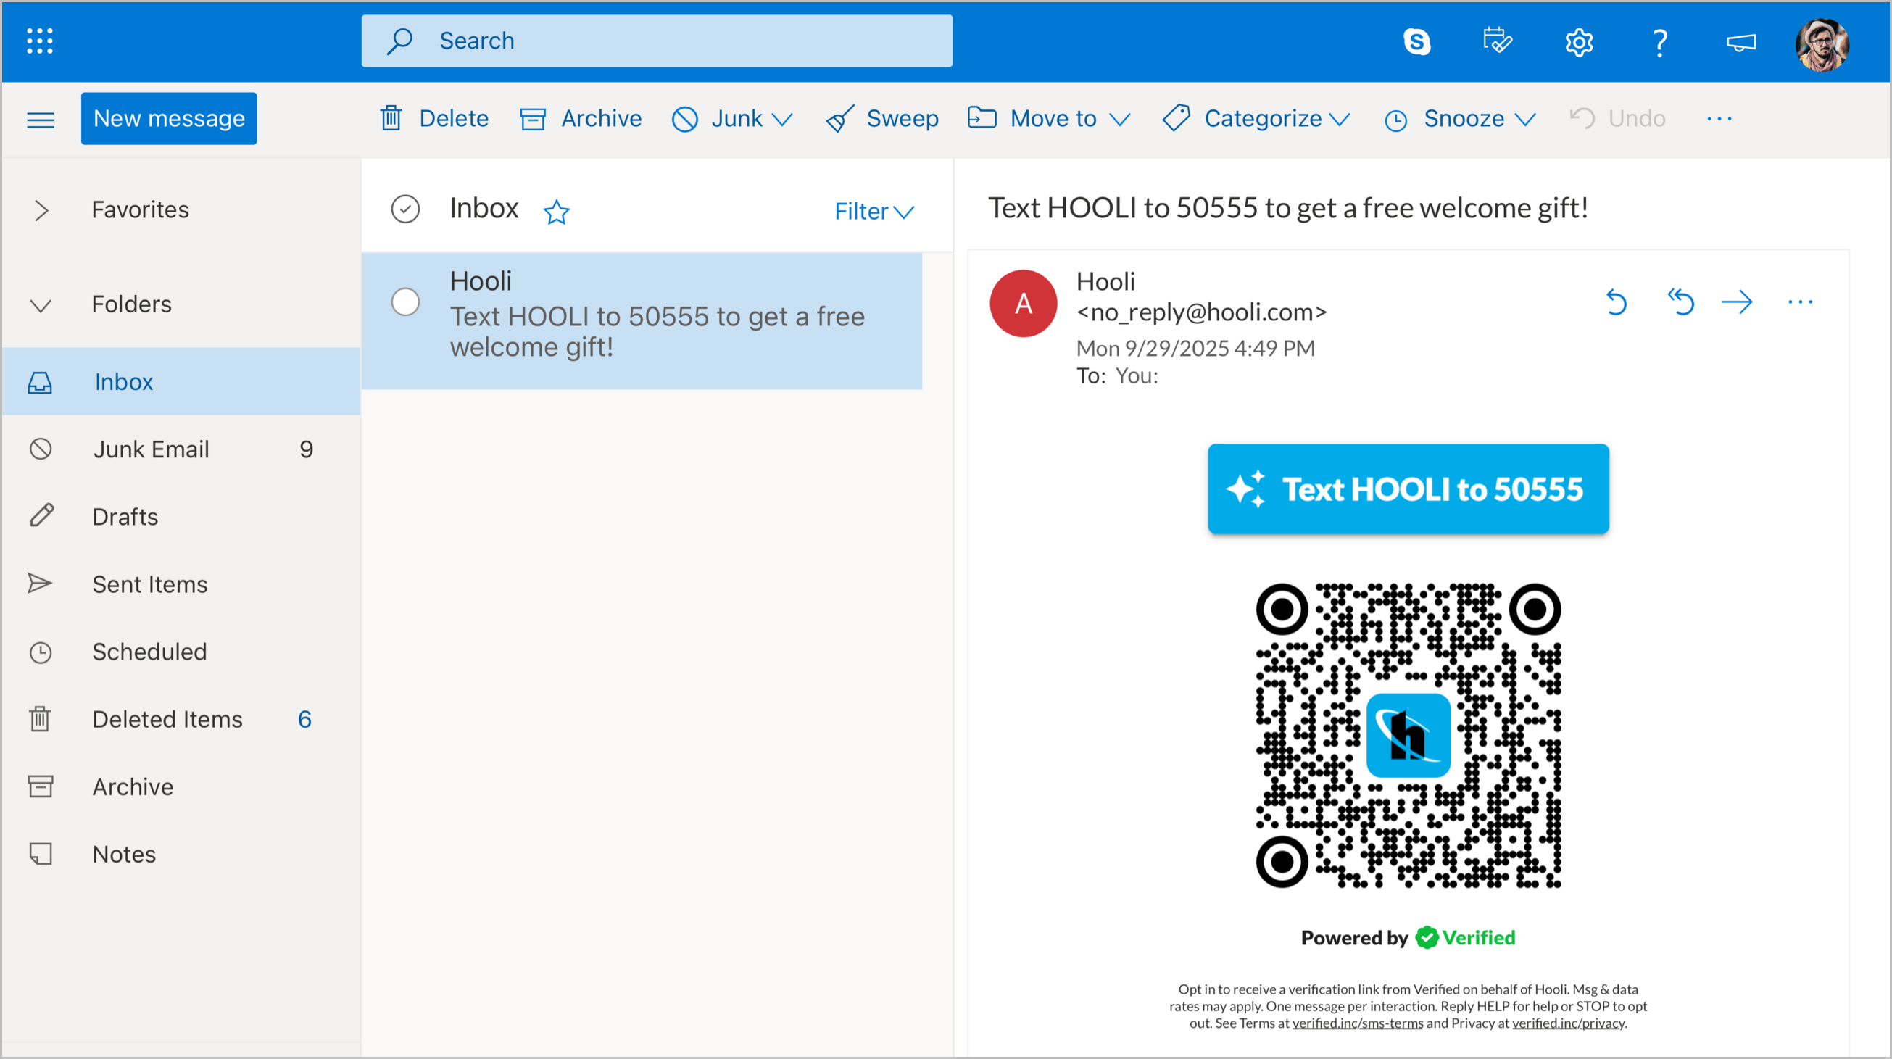
Task: Open the Sent Items folder
Action: pyautogui.click(x=150, y=584)
